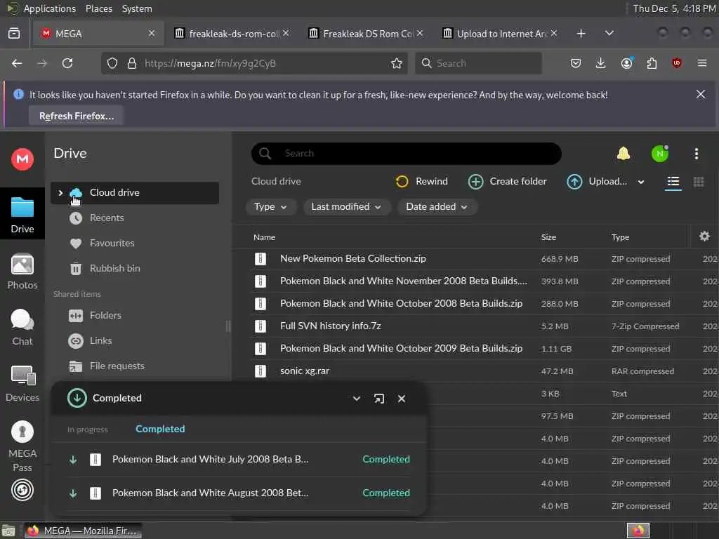This screenshot has height=539, width=719.
Task: Open the Firefox account icon
Action: coord(626,63)
